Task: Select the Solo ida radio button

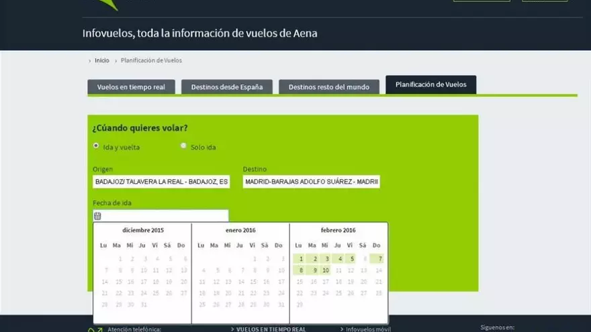Action: [x=183, y=146]
